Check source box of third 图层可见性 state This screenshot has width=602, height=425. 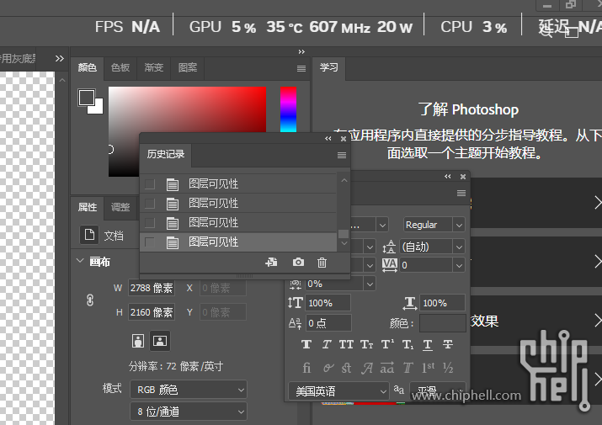[150, 223]
